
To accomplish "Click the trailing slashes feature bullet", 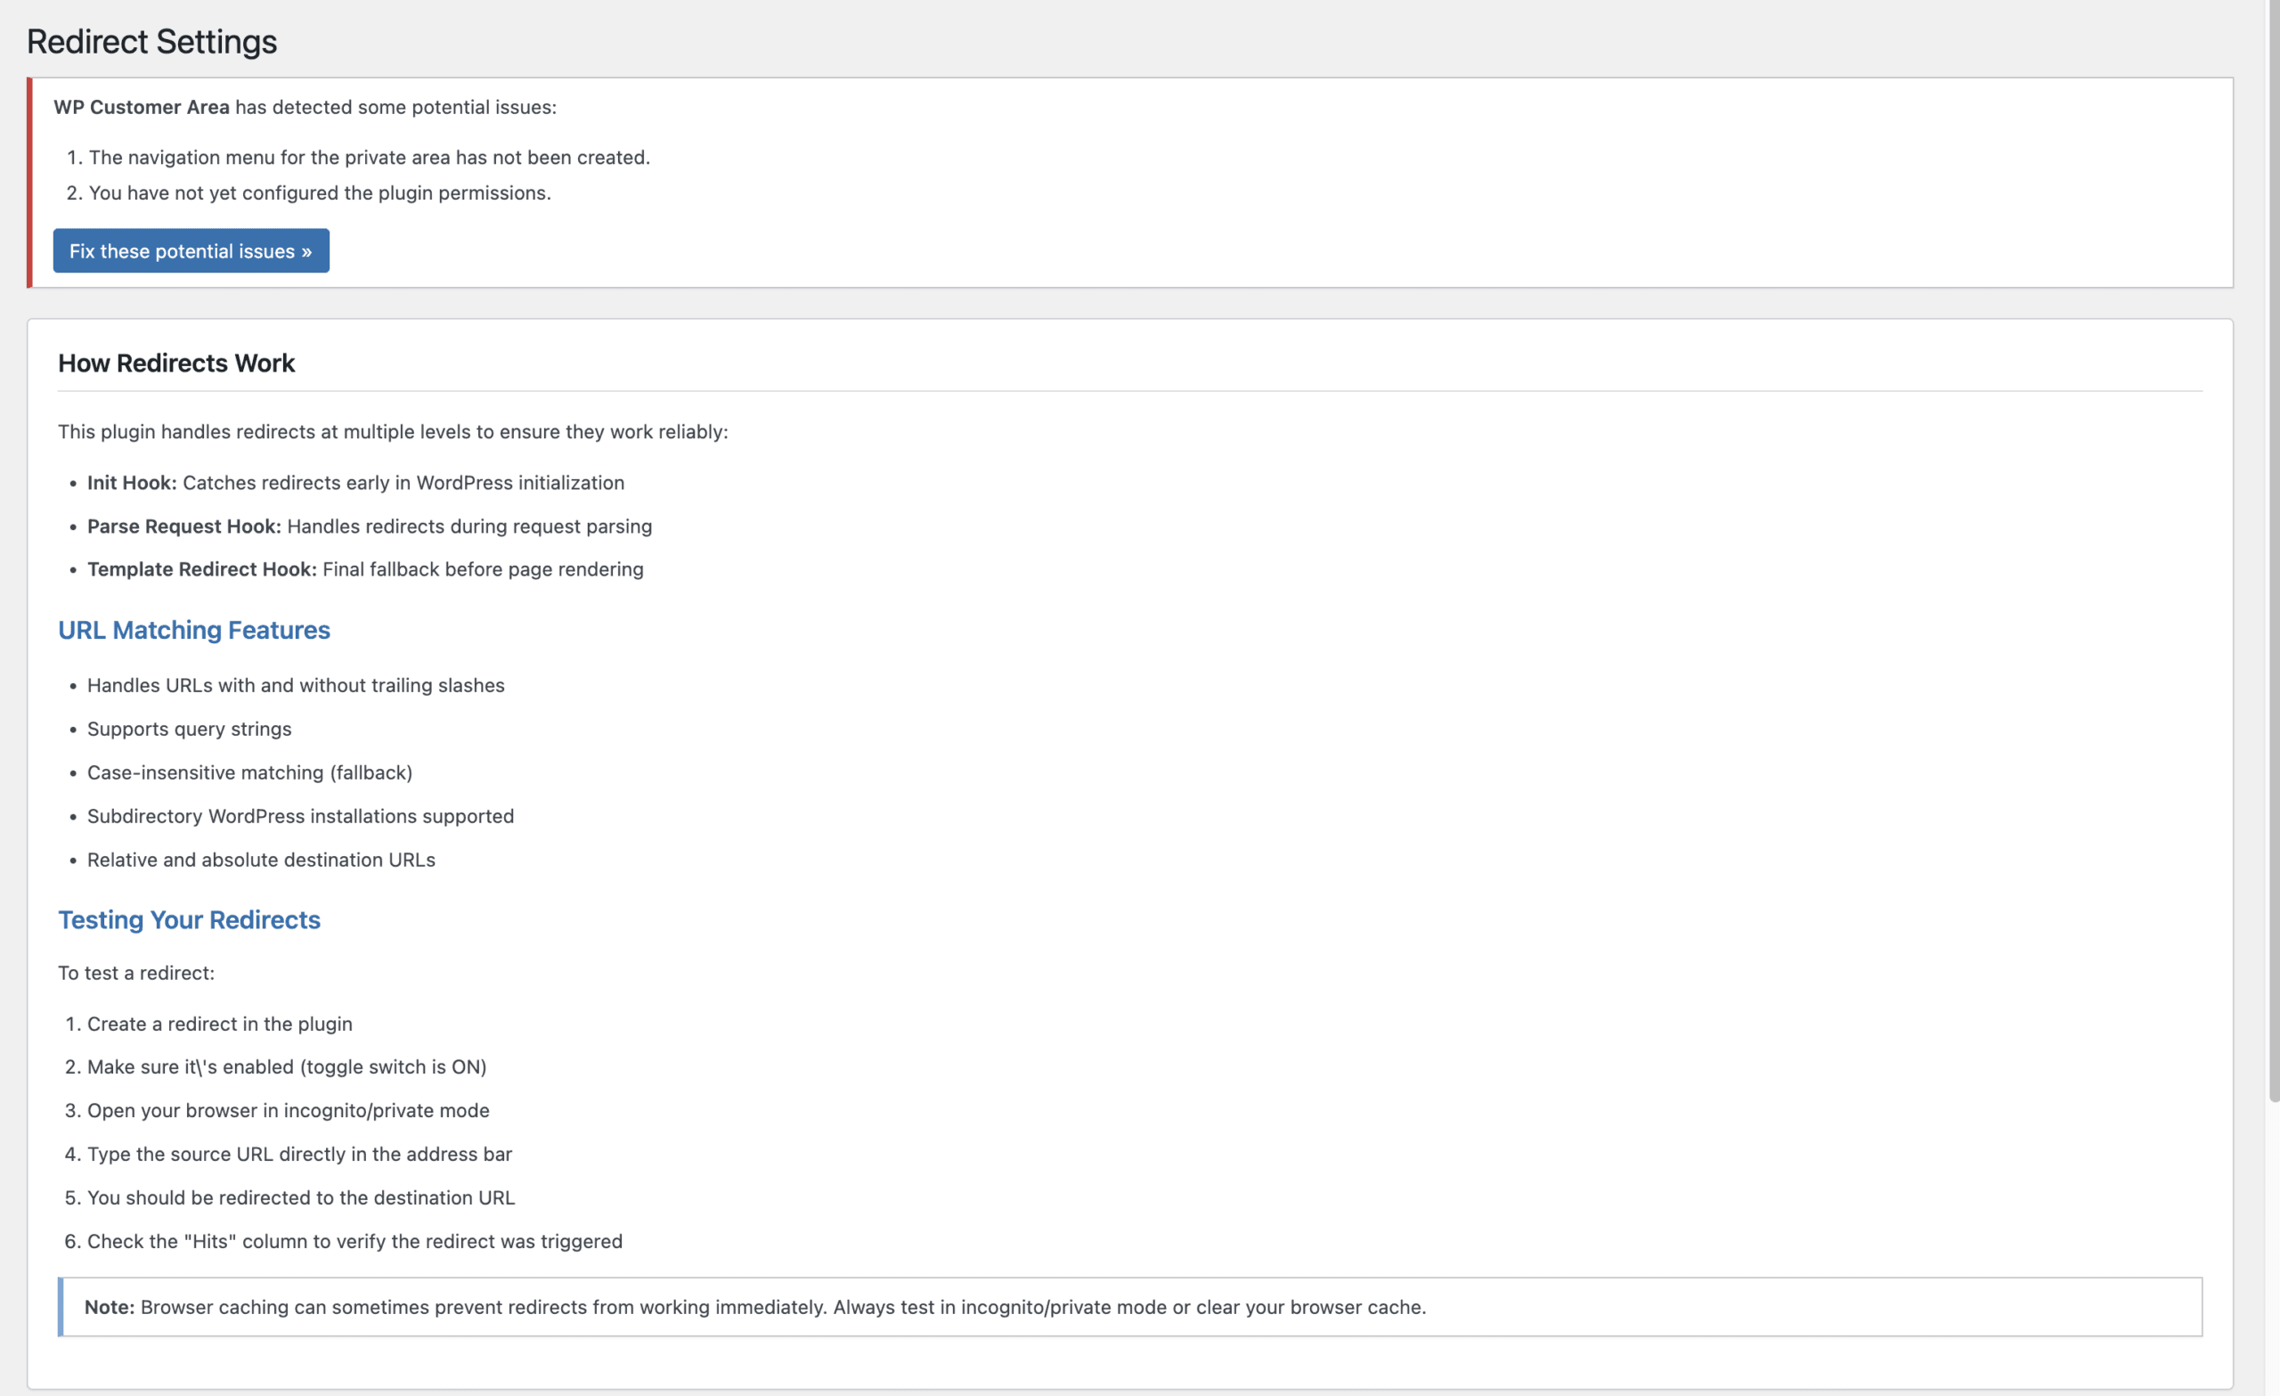I will 295,685.
